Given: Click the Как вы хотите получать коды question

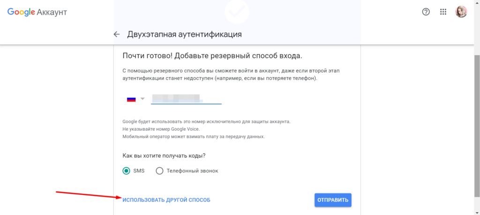Looking at the screenshot, I should [164, 156].
